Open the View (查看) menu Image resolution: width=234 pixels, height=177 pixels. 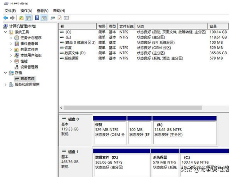[x=43, y=11]
